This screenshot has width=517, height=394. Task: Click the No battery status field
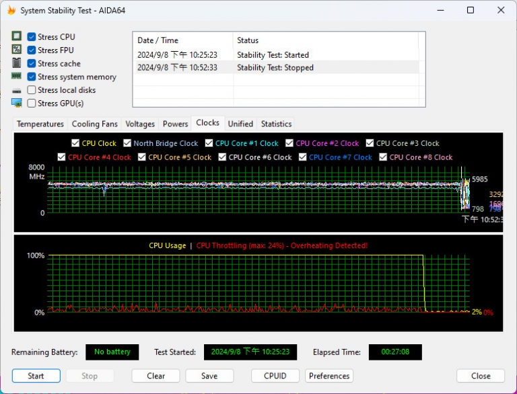[112, 352]
